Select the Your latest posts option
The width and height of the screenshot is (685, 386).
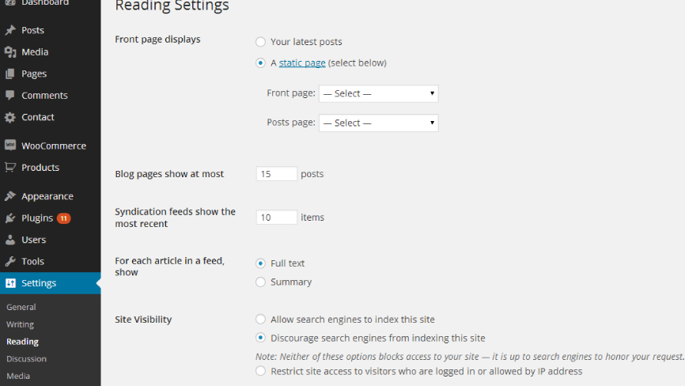click(x=260, y=42)
